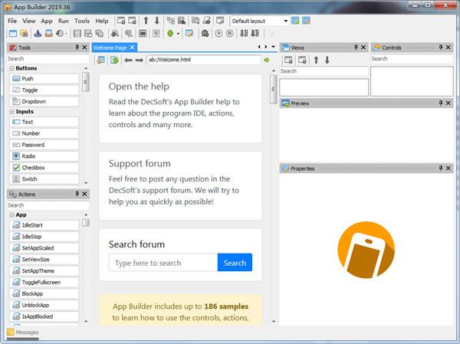Image resolution: width=460 pixels, height=344 pixels.
Task: Click the move view up arrow in Views panel
Action: pyautogui.click(x=316, y=60)
